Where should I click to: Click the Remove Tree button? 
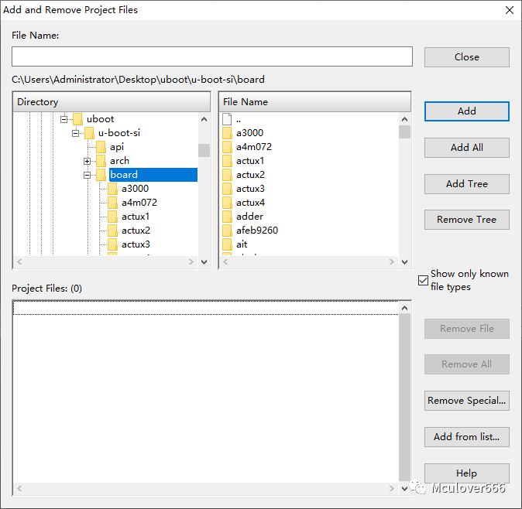point(466,220)
